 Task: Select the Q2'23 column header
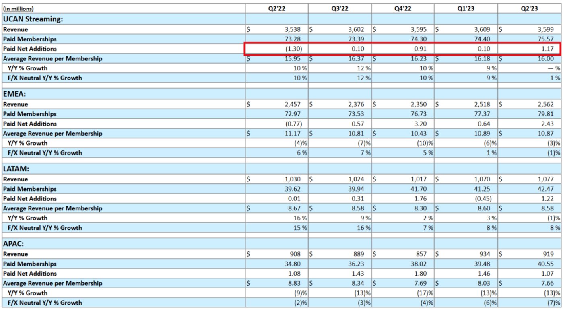529,8
